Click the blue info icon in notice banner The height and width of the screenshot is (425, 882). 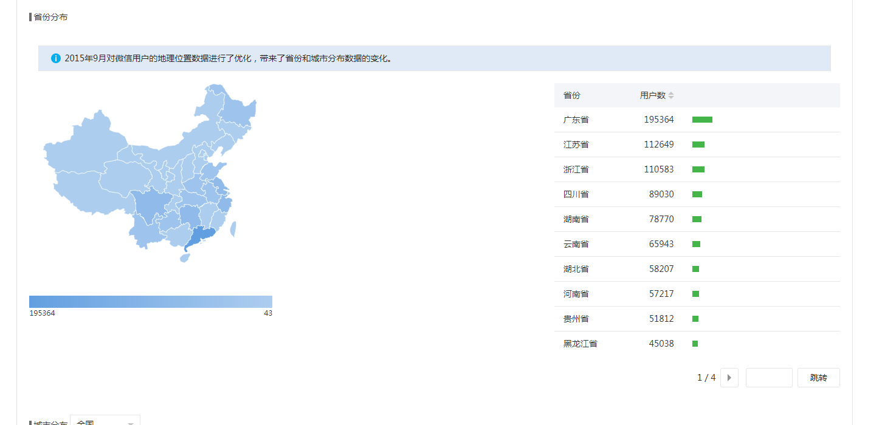click(56, 58)
